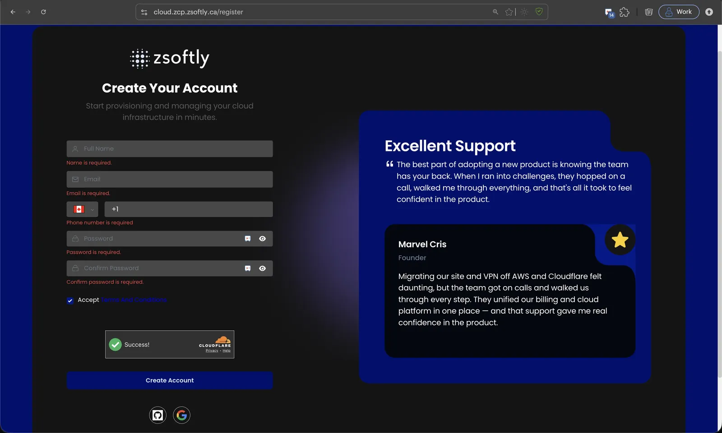
Task: Click the zsoftly logo
Action: pyautogui.click(x=170, y=58)
